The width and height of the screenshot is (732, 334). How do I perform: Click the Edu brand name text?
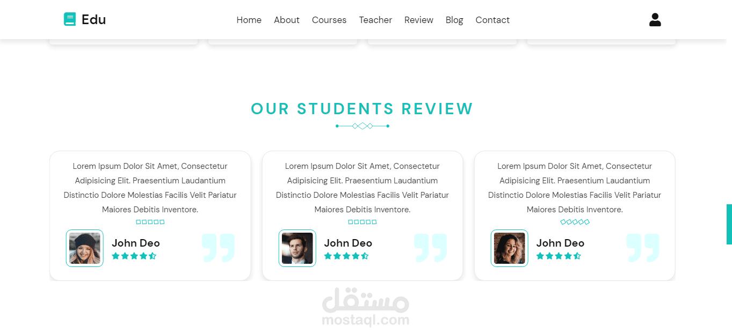(x=94, y=20)
